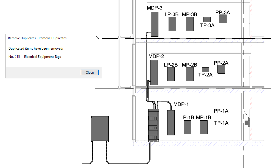Select the tall panel below MDP-2 tag
274x168 pixels.
click(154, 73)
